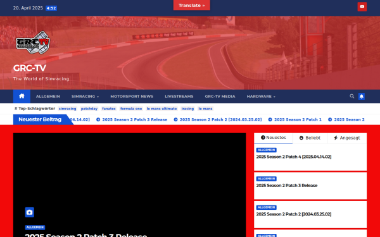The image size is (380, 237).
Task: Open the LIVESTREAMS menu item
Action: tap(179, 96)
